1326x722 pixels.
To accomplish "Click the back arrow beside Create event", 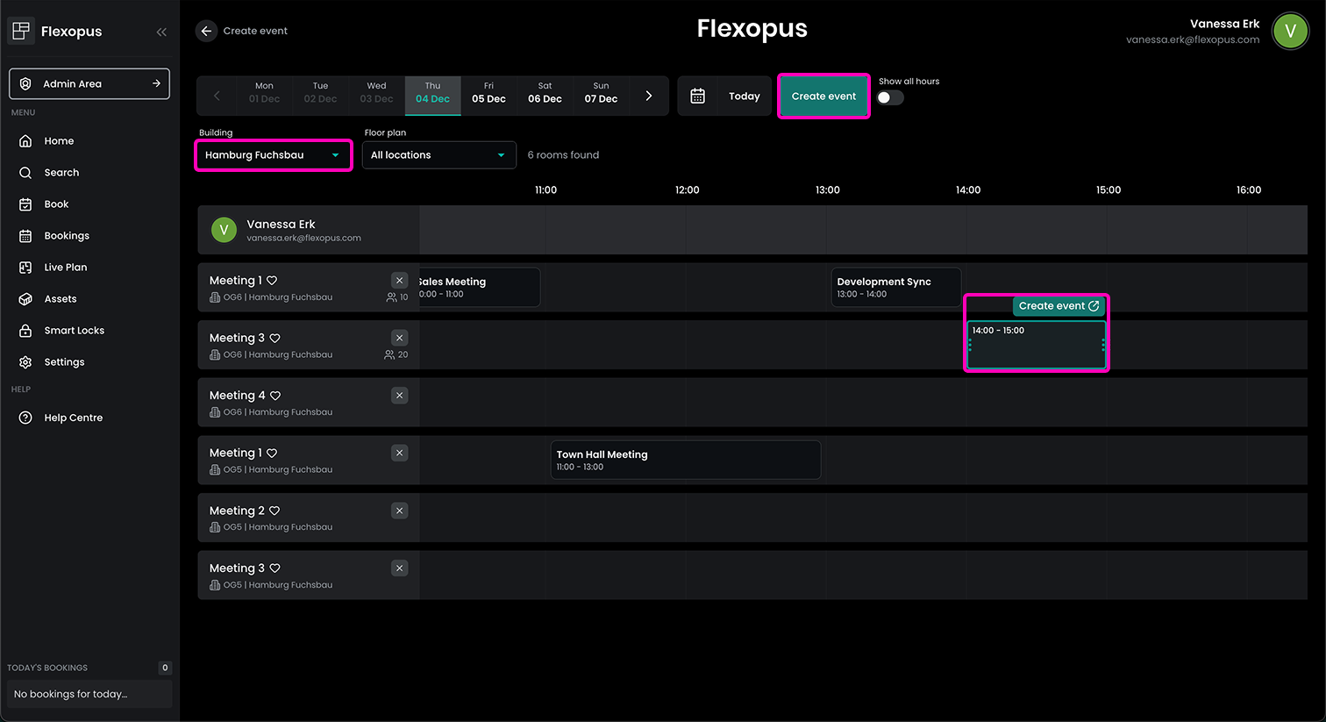I will [x=206, y=31].
